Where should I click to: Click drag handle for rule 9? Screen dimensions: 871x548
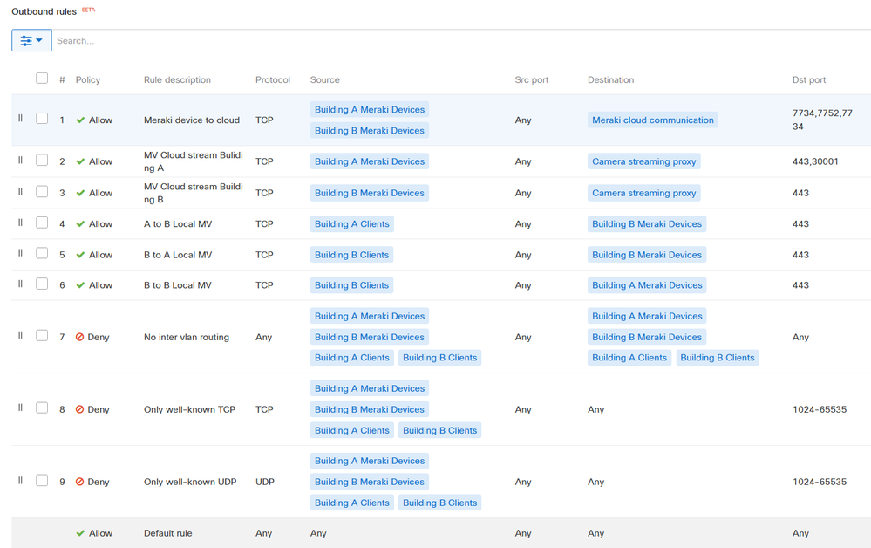point(21,481)
